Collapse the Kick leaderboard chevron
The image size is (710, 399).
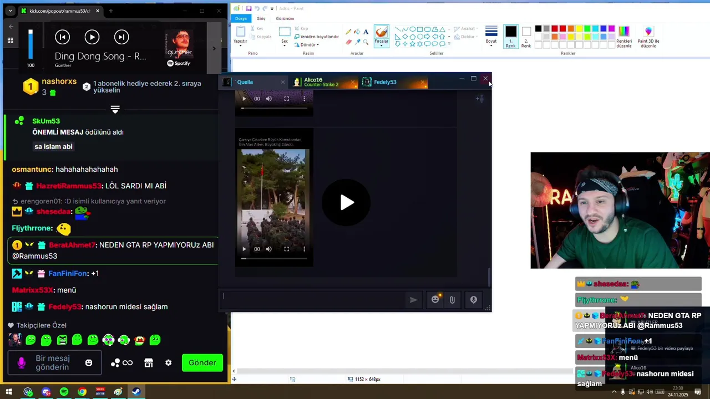click(x=115, y=110)
